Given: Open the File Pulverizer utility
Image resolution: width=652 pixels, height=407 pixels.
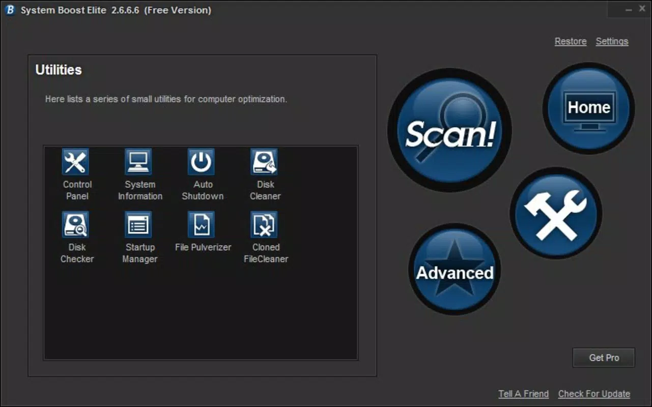Looking at the screenshot, I should [201, 224].
